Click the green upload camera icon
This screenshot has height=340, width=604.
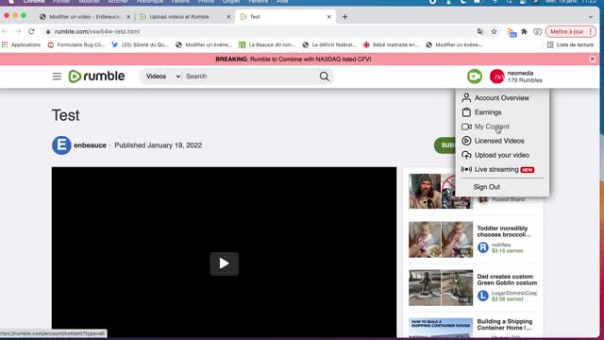pos(475,76)
